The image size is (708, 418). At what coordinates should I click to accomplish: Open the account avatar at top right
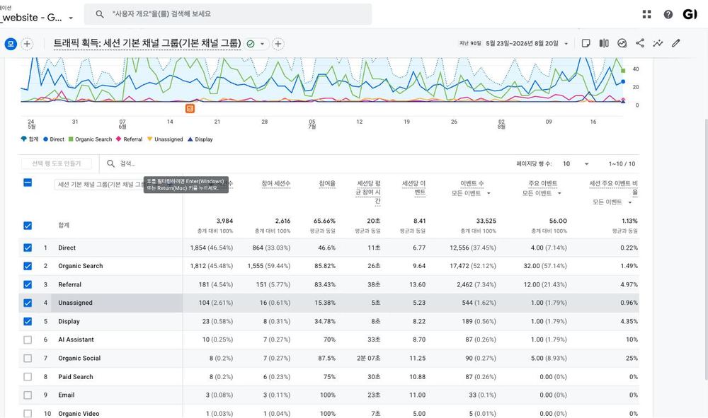[690, 14]
